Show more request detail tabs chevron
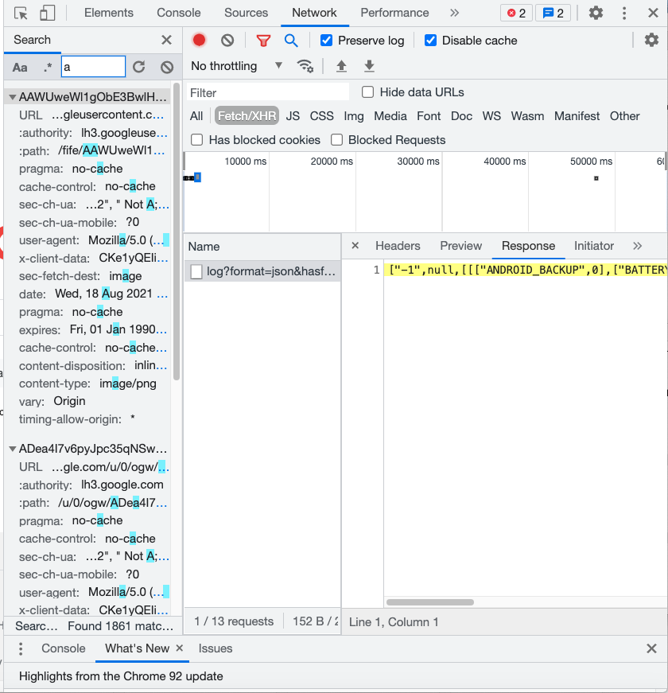The image size is (668, 693). [x=637, y=246]
